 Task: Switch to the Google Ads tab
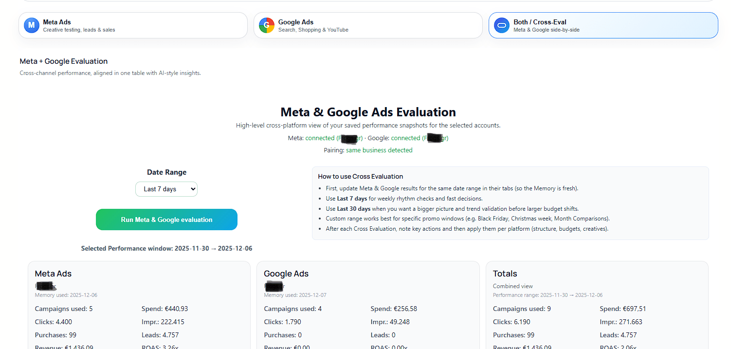pyautogui.click(x=368, y=25)
